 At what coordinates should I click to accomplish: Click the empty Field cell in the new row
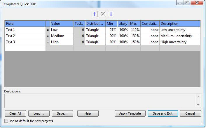25,48
